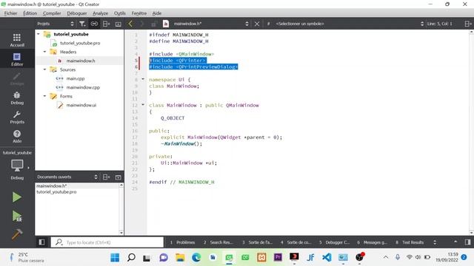Open Microsoft Edge from the taskbar
Image resolution: width=474 pixels, height=266 pixels.
196,257
